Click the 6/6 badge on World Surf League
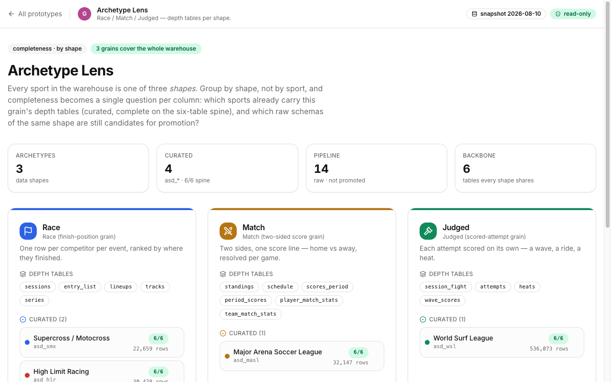 click(558, 339)
